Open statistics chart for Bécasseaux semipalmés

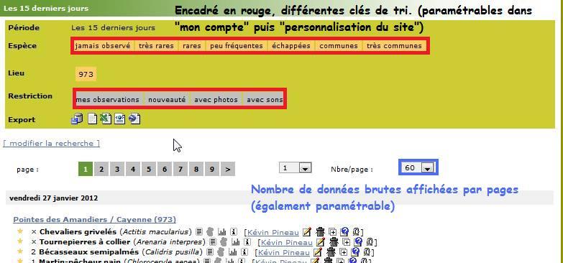tap(233, 252)
